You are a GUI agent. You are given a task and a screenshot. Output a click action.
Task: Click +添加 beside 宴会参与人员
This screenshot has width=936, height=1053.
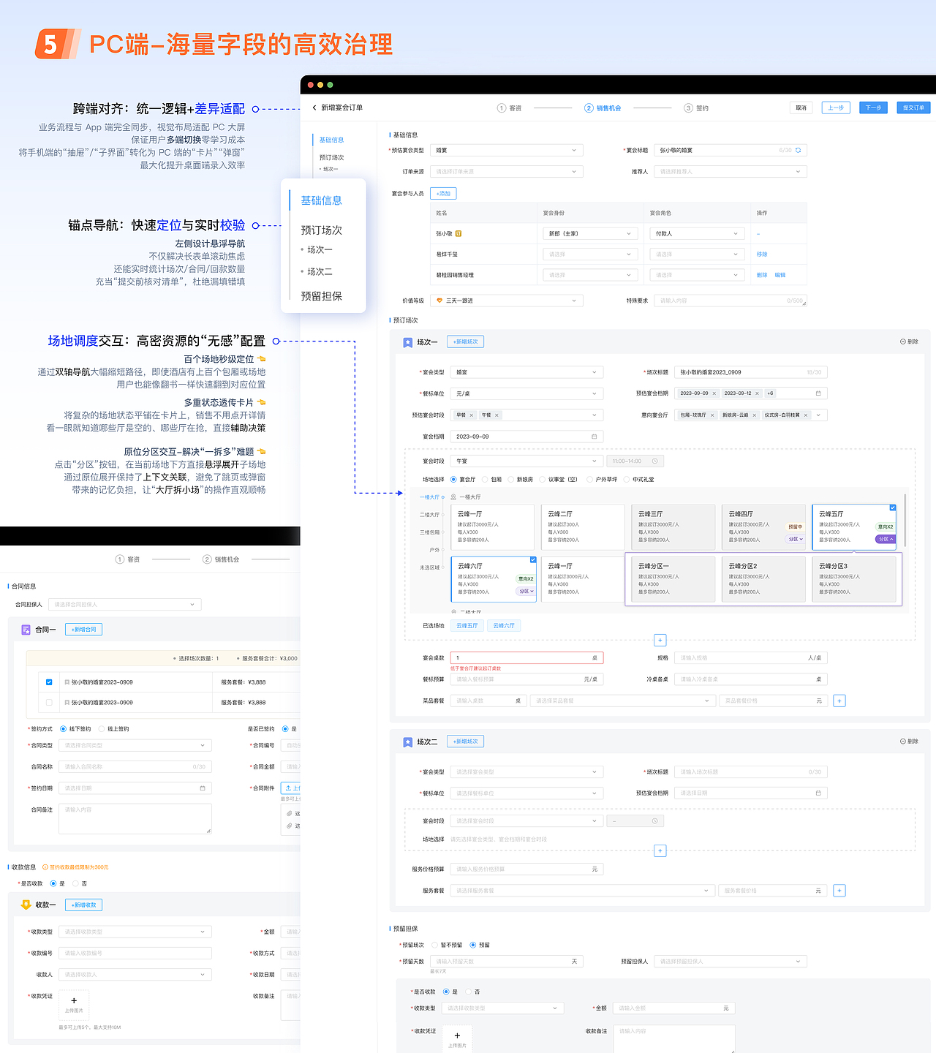(443, 194)
